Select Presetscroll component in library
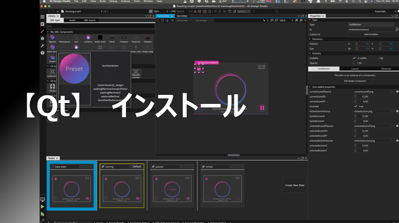399x223 pixels. 136,39
